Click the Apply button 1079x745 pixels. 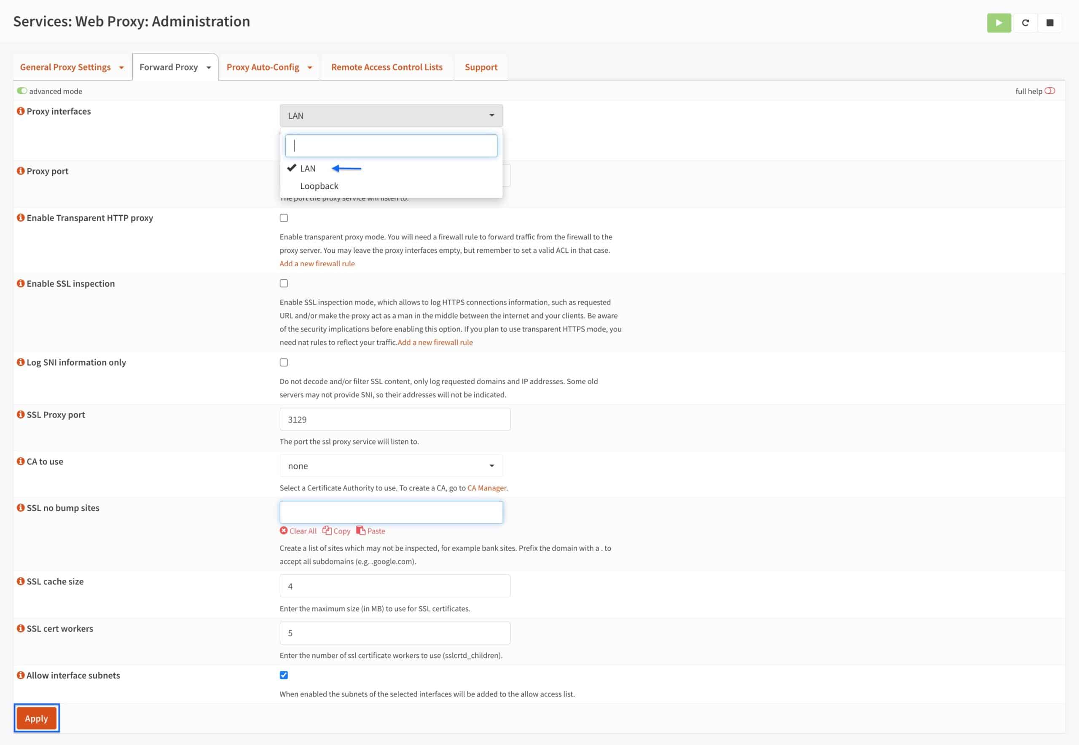[36, 718]
